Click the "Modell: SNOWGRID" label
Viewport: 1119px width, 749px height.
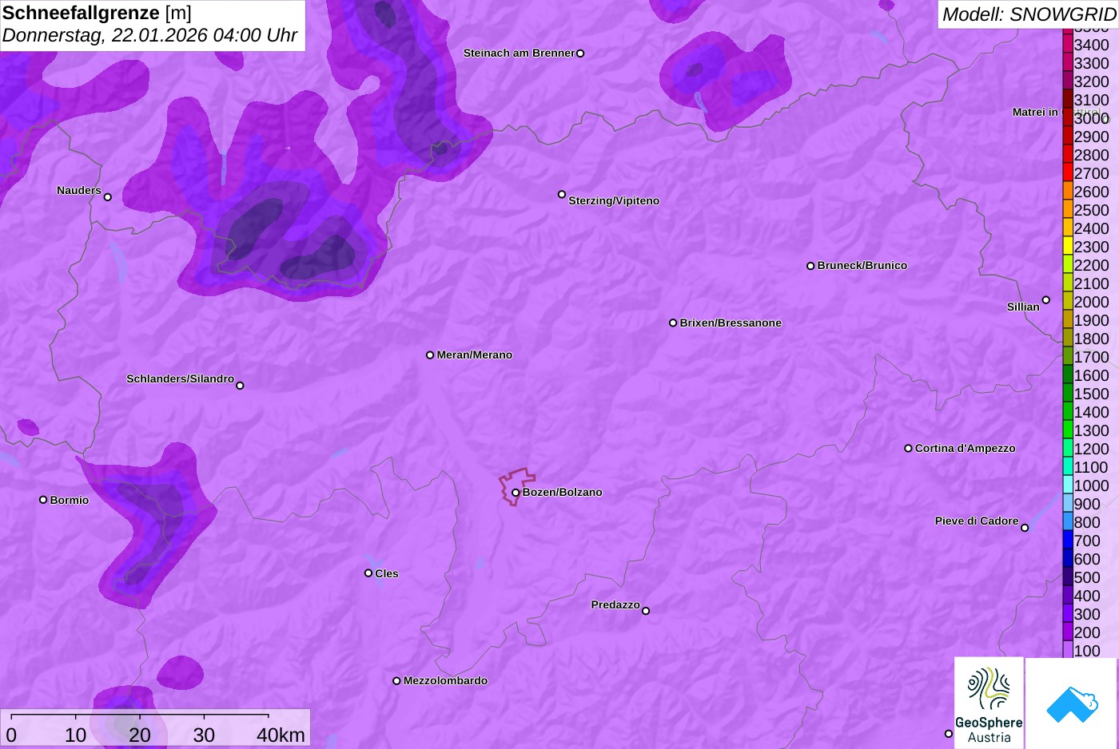pos(1029,14)
